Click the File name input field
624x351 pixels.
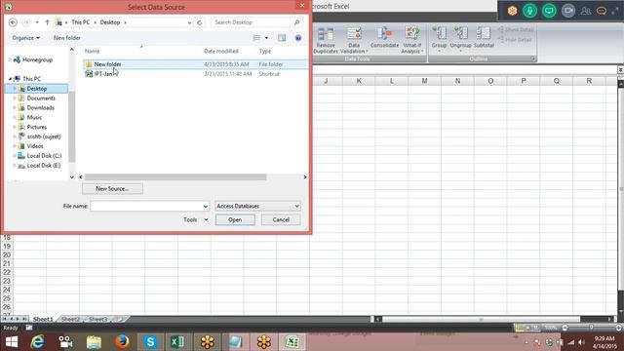[x=146, y=206]
